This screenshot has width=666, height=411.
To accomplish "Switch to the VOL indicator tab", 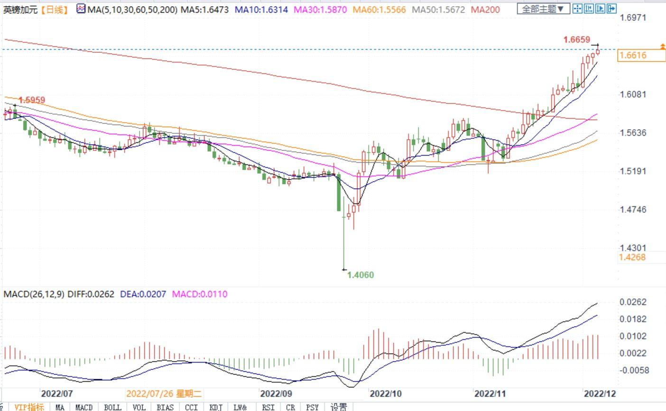I will tap(139, 407).
